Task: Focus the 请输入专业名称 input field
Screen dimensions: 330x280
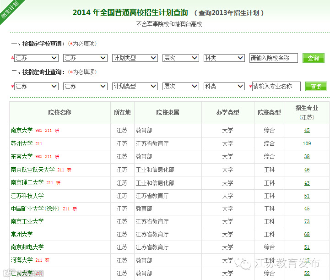Action: [276, 86]
